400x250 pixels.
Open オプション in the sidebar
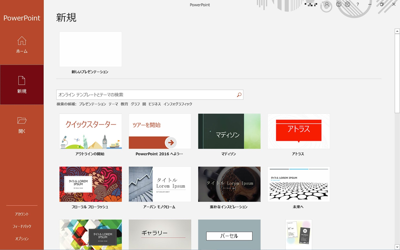[x=22, y=238]
